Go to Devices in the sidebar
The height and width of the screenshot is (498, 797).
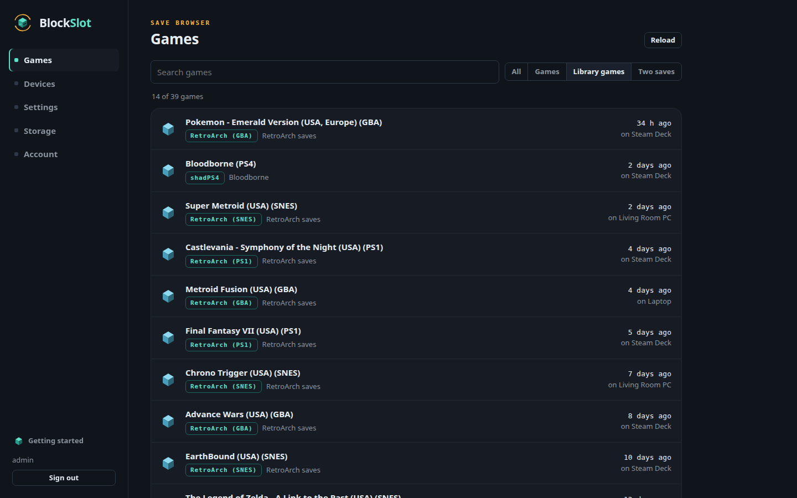click(x=64, y=84)
